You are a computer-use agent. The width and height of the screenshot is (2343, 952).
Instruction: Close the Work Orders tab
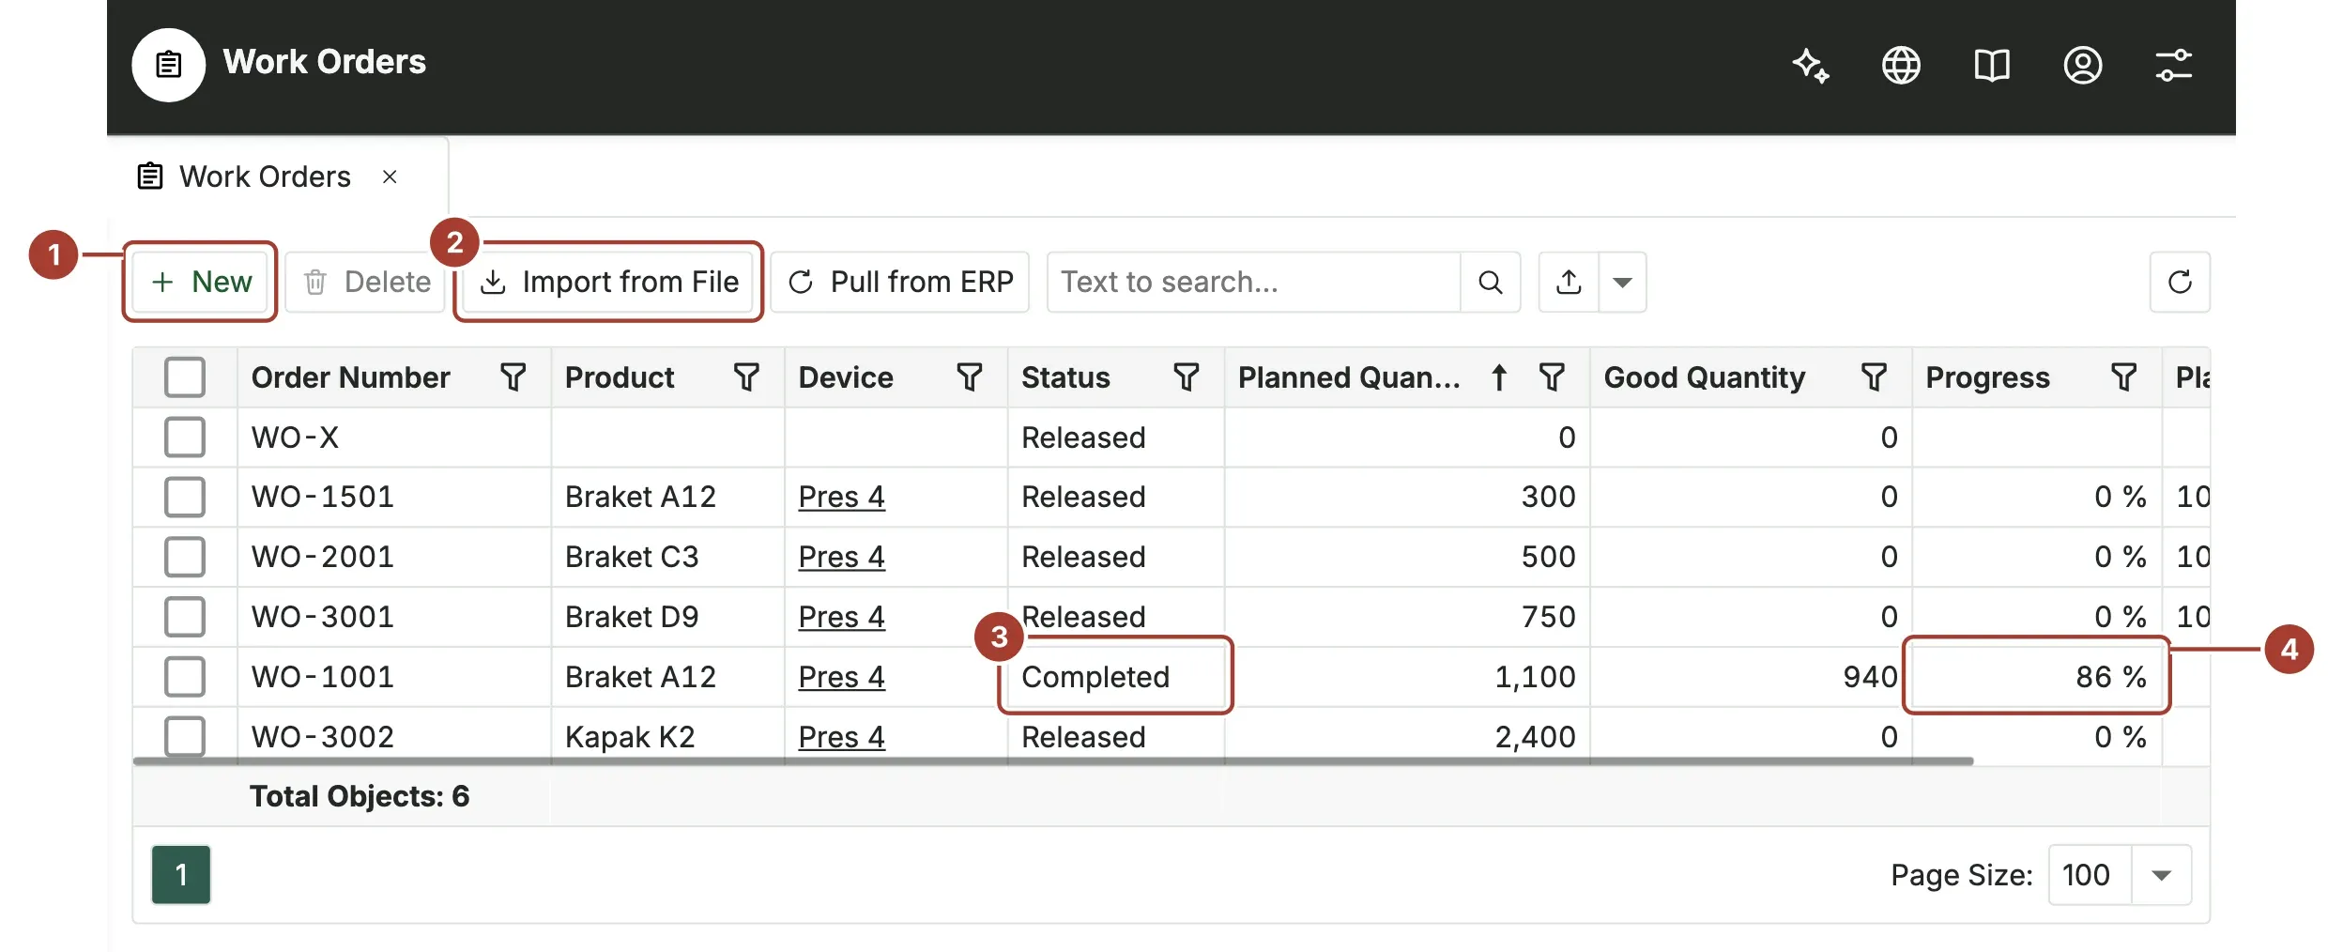(x=390, y=177)
